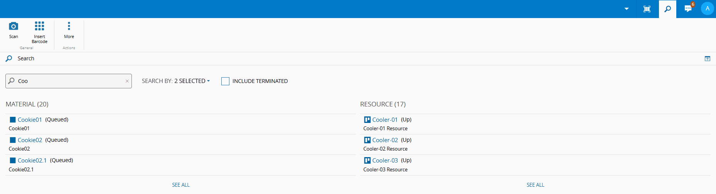Click the panel maximize icon beside Search
Viewport: 716px width, 194px height.
tap(707, 59)
